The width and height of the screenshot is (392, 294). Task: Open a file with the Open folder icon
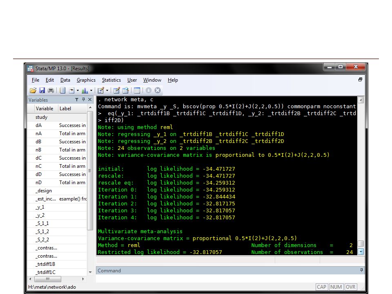tap(33, 91)
